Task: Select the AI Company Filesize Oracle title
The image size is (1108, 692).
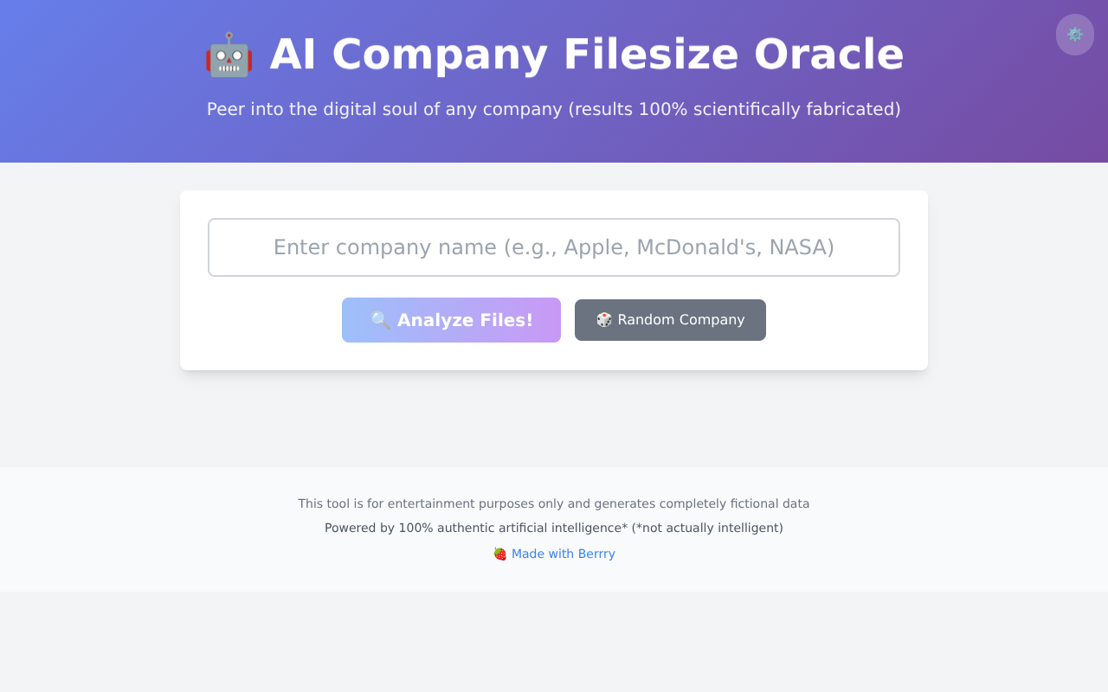Action: click(586, 54)
